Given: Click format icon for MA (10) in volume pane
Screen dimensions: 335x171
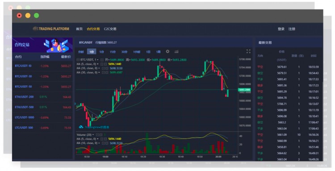Looking at the screenshot, I should point(103,143).
